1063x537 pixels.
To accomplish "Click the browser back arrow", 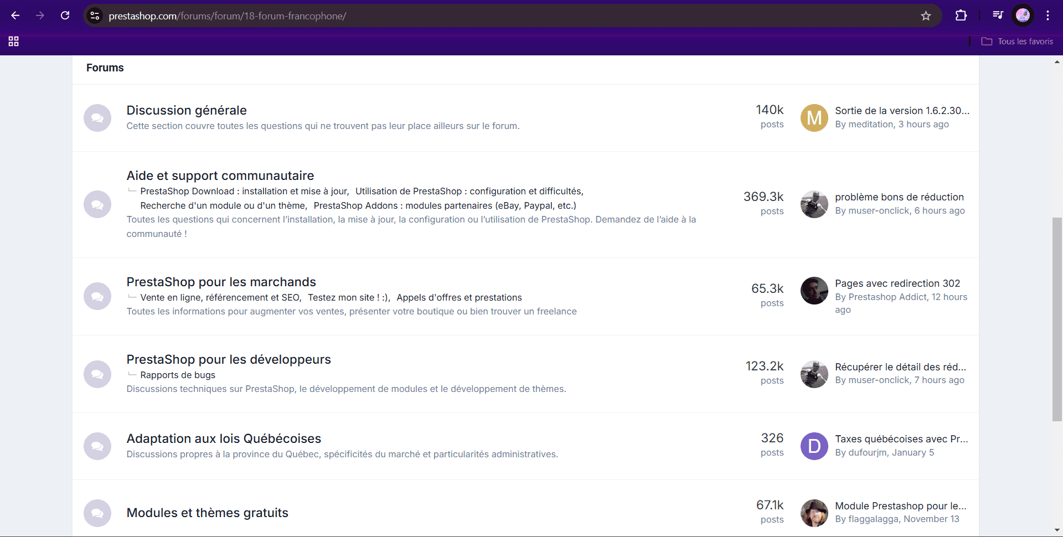I will click(x=16, y=16).
